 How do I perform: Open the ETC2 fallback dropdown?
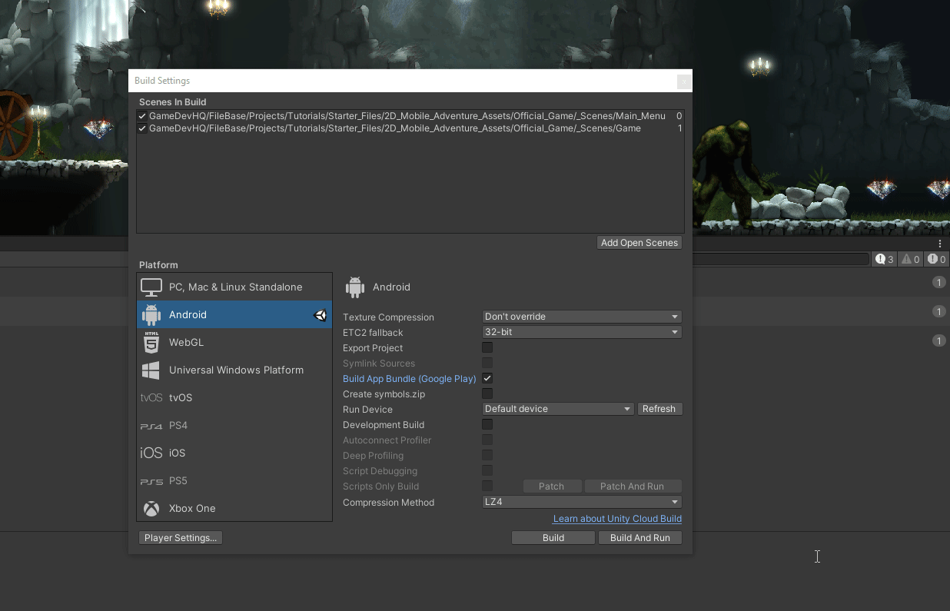point(582,332)
